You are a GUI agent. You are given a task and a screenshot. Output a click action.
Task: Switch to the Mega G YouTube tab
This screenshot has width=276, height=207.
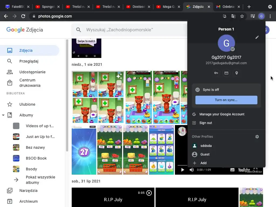(168, 7)
